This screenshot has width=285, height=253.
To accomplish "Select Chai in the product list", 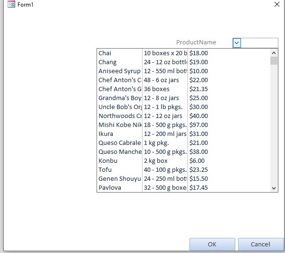I will (184, 53).
